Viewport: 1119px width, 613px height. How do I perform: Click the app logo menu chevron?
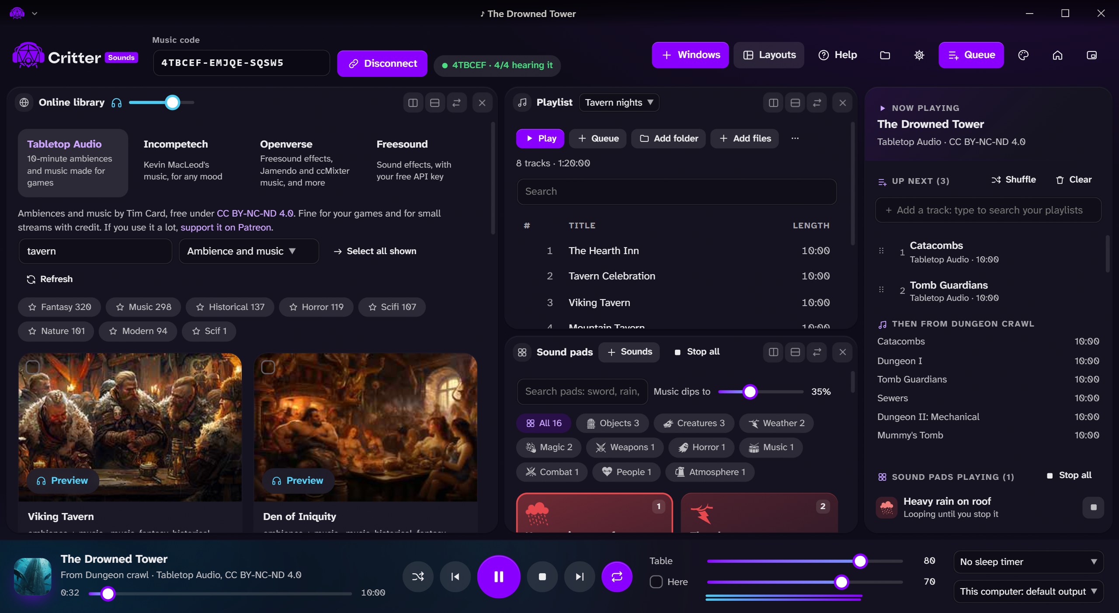(x=35, y=14)
